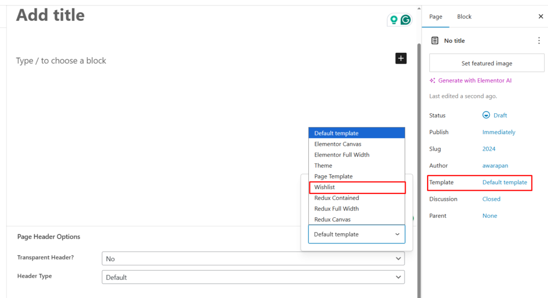Open the Default template dropdown selector
The height and width of the screenshot is (298, 548).
(x=356, y=234)
